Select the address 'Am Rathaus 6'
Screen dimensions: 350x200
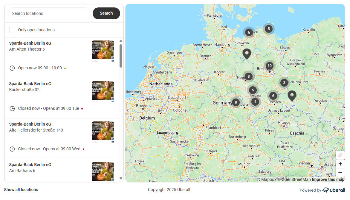[x=22, y=171]
